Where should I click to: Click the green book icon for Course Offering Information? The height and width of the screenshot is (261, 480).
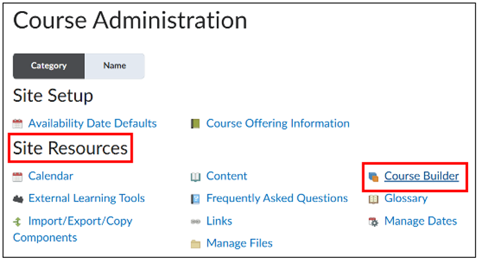195,124
